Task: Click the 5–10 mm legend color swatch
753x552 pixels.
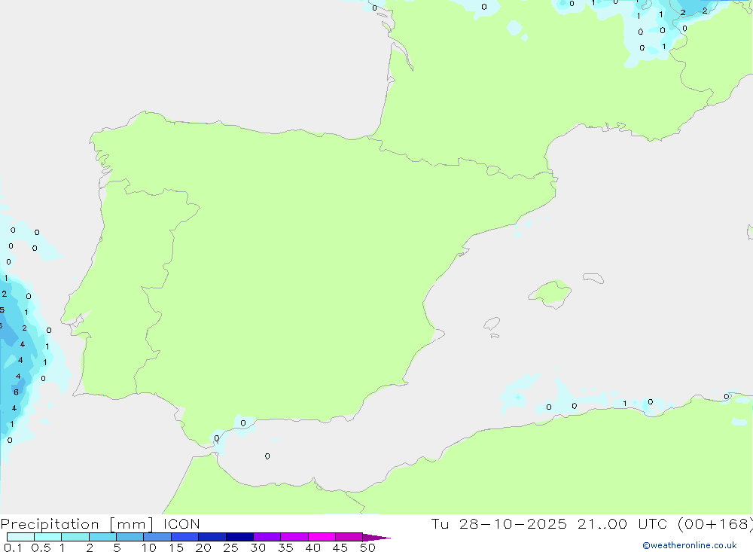Action: coord(130,537)
